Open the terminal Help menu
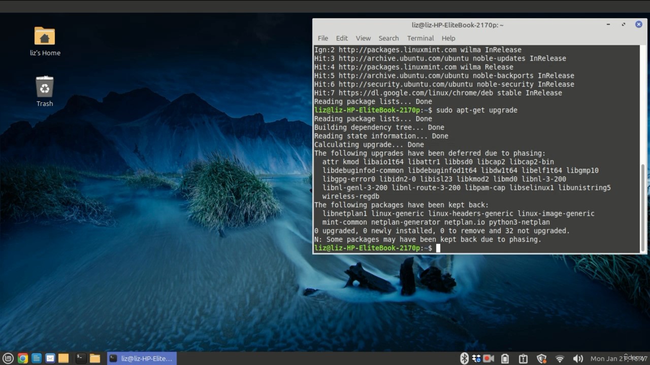 point(448,38)
